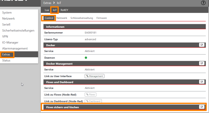Open the help question mark icon
The width and height of the screenshot is (209, 113).
[x=203, y=3]
